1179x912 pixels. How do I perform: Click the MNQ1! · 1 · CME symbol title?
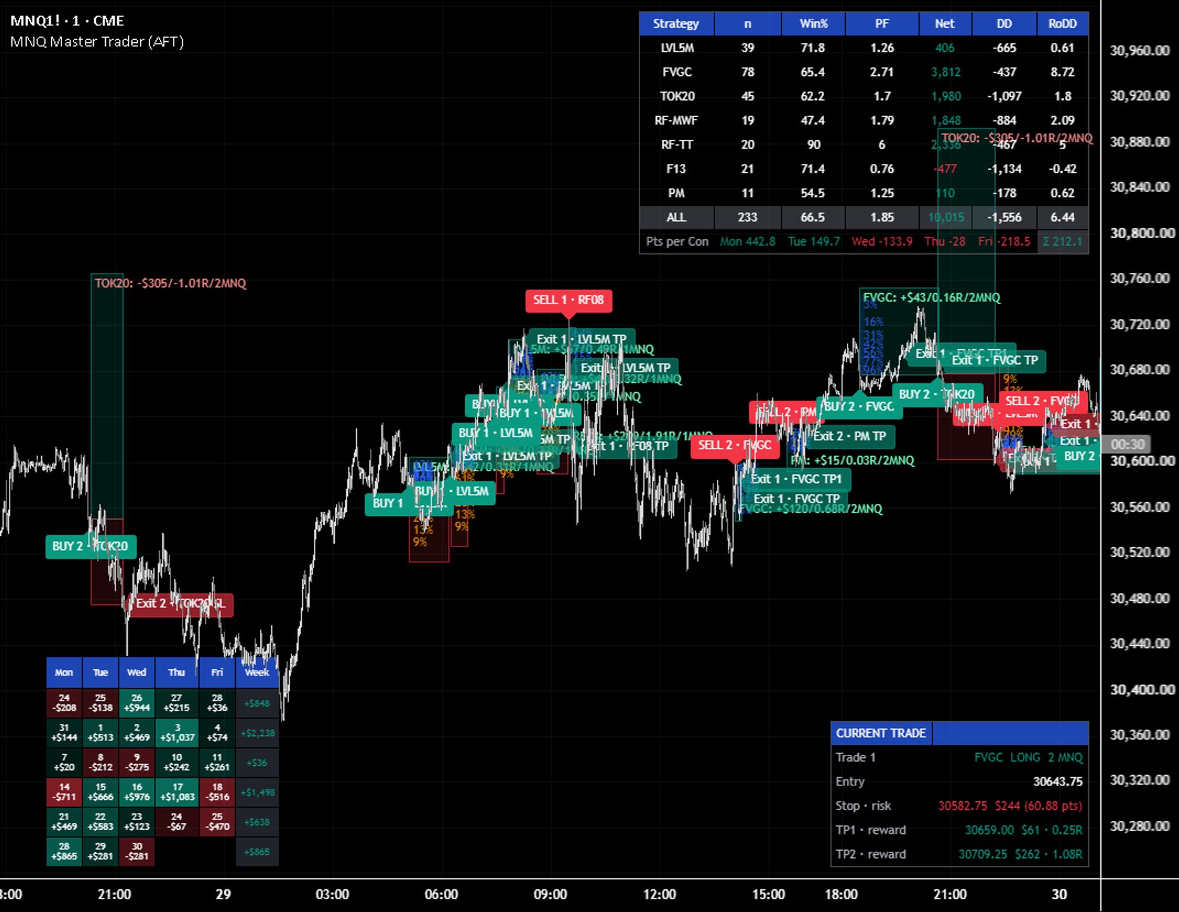click(x=67, y=21)
